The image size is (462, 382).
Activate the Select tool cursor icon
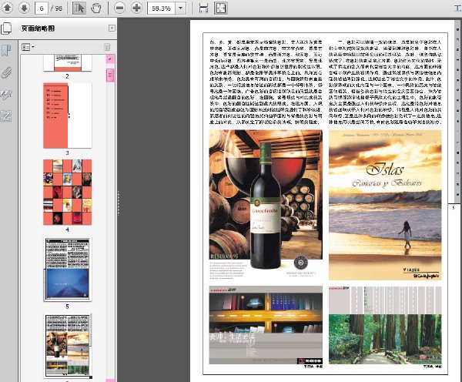pyautogui.click(x=79, y=8)
